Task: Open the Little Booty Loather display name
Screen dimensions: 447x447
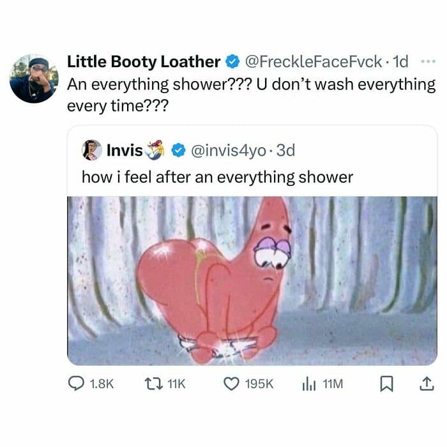Action: tap(144, 62)
